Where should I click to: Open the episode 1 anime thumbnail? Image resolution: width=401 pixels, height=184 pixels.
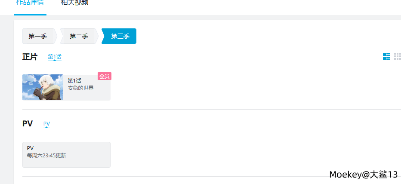43,87
